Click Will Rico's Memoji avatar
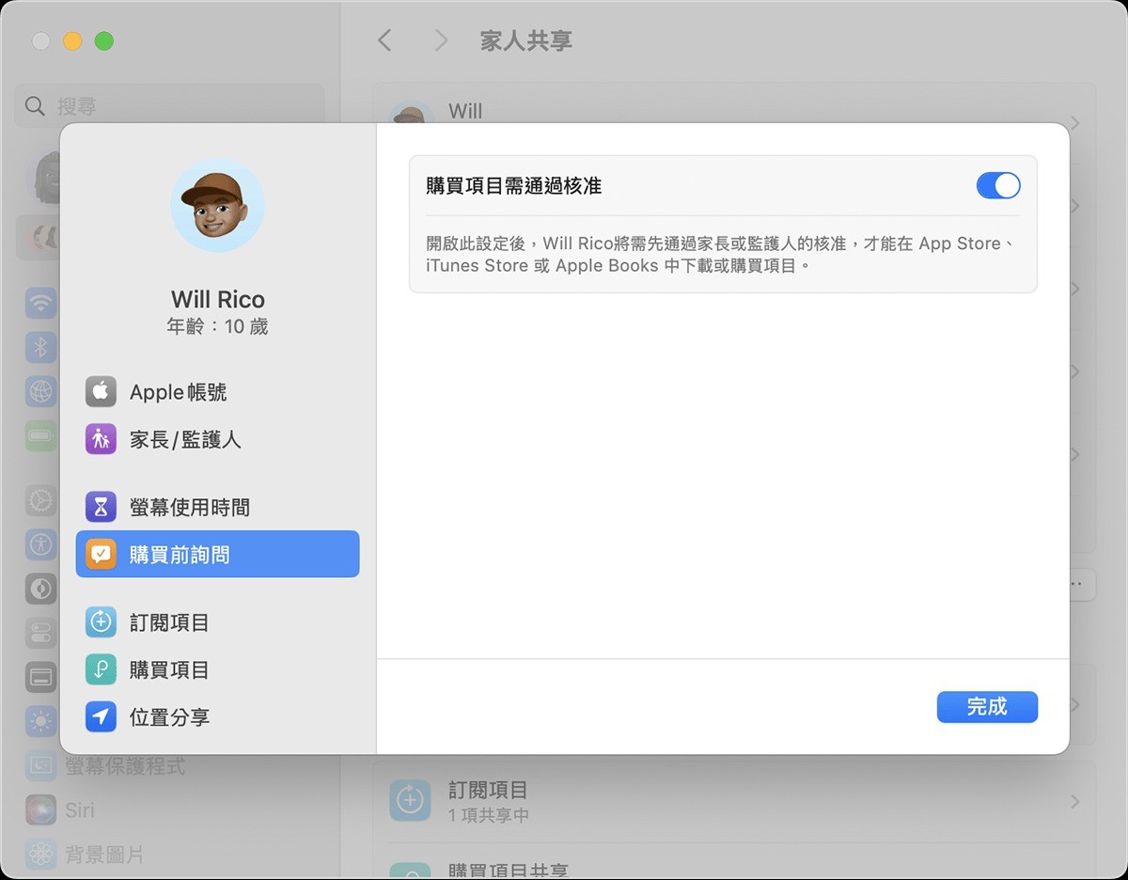1128x880 pixels. pyautogui.click(x=217, y=205)
